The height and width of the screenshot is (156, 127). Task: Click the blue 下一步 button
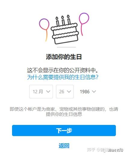64,130
